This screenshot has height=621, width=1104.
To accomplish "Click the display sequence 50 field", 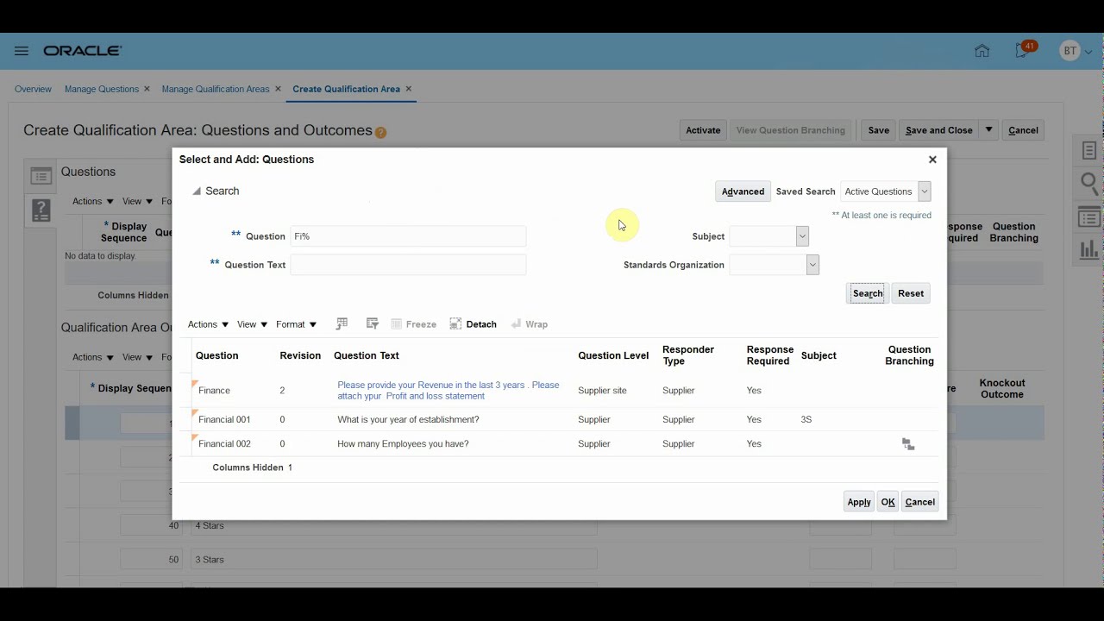I will 151,560.
